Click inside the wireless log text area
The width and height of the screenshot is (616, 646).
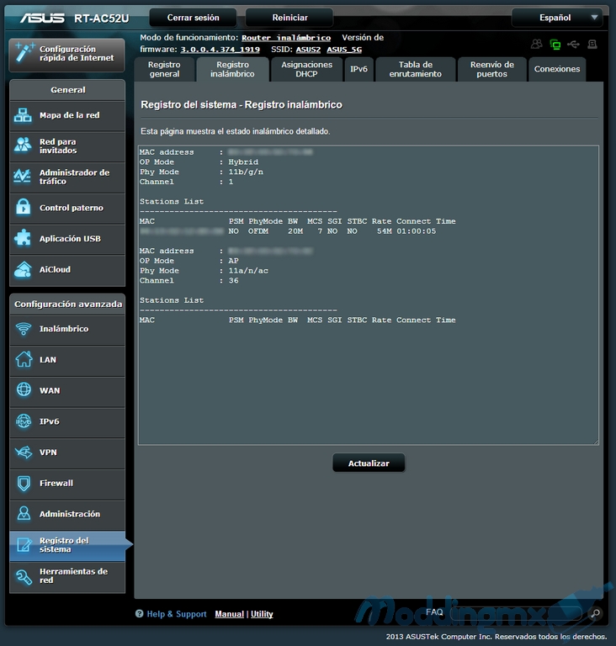[x=369, y=295]
